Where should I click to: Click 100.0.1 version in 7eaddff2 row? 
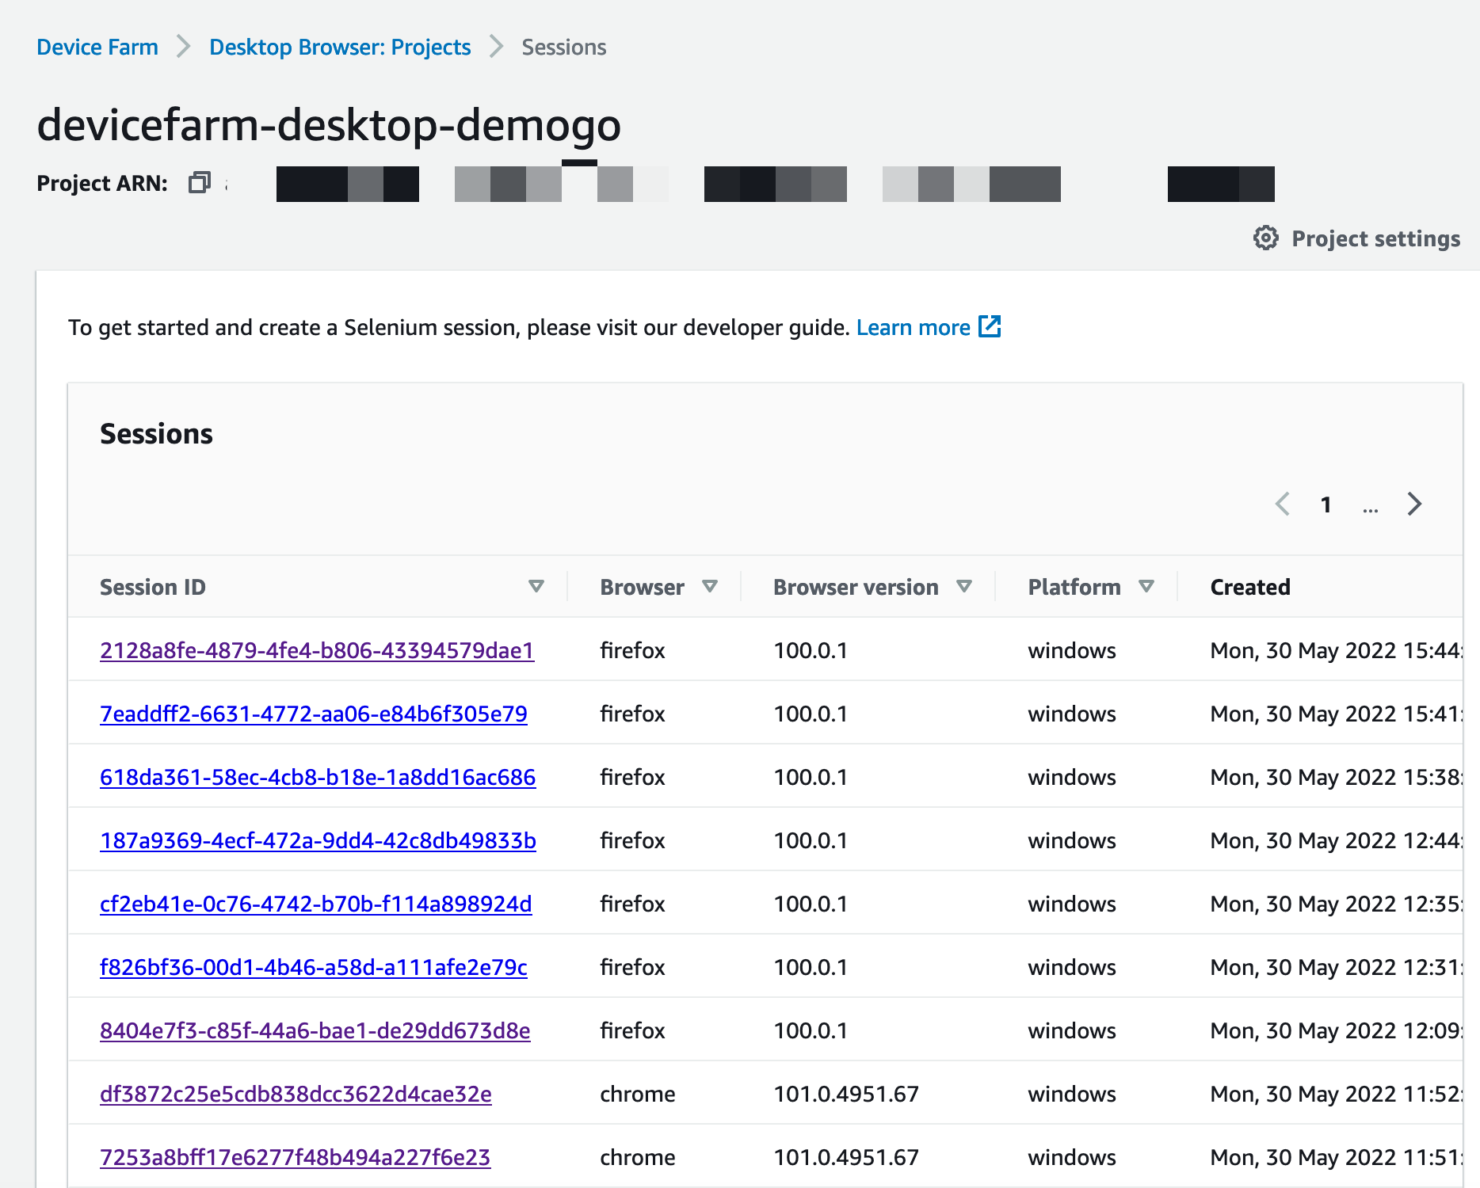[x=811, y=714]
